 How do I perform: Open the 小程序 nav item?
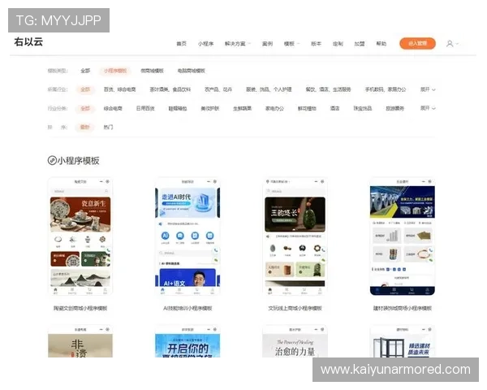[205, 44]
